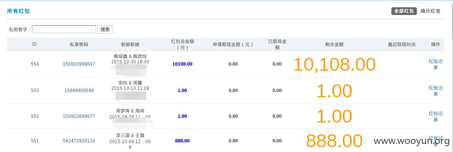This screenshot has width=453, height=152.
Task: Click couple name 李三国 & 王璐
Action: (x=130, y=135)
